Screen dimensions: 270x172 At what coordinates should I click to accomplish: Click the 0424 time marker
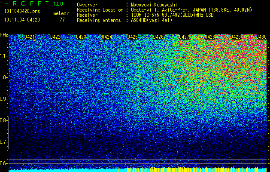point(107,37)
